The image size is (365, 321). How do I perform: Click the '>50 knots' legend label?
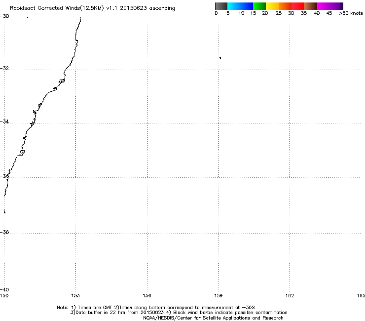click(x=351, y=13)
